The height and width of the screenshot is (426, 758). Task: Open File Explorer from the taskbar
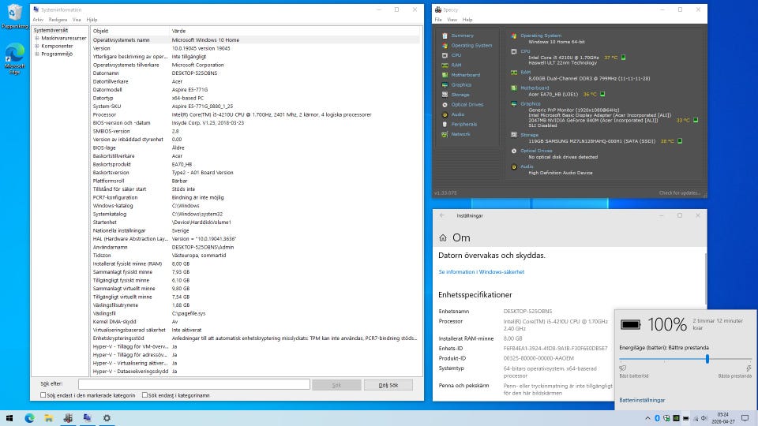[49, 418]
